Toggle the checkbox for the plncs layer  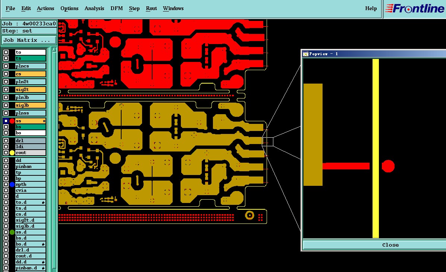pos(6,66)
